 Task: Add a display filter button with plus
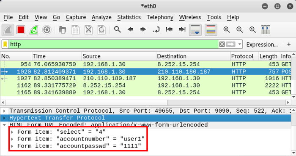coord(289,44)
